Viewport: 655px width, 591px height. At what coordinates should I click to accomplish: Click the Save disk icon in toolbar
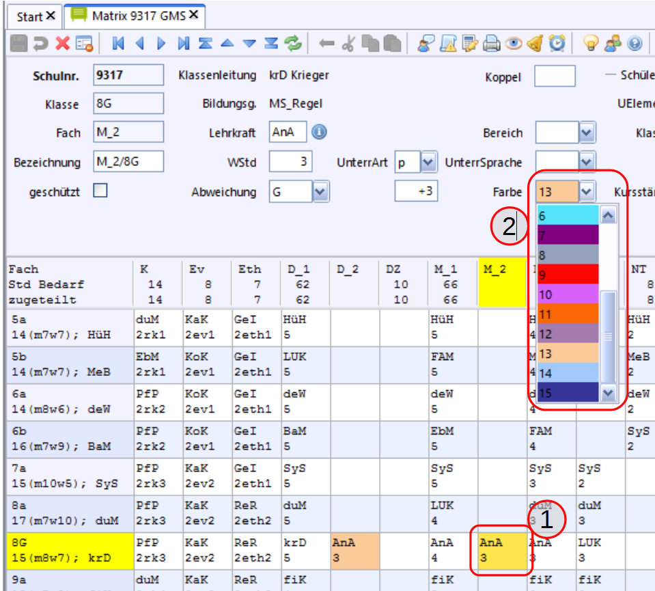(x=18, y=43)
